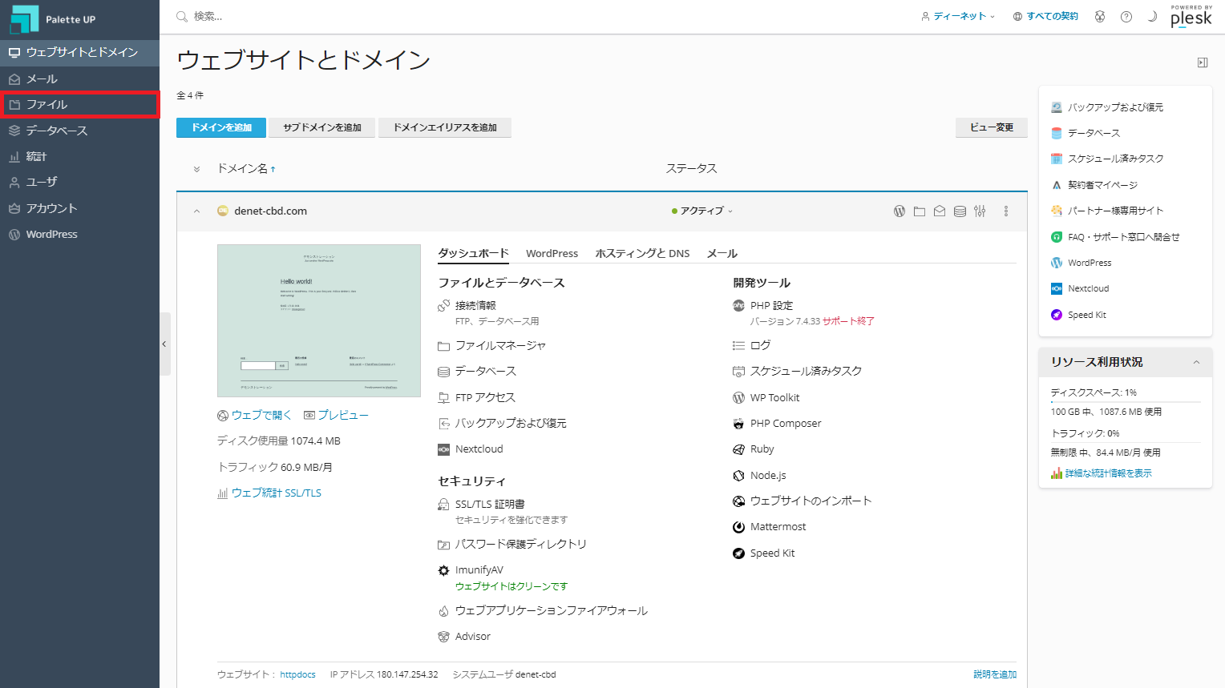Open WordPress in left sidebar
The height and width of the screenshot is (688, 1225).
tap(80, 234)
